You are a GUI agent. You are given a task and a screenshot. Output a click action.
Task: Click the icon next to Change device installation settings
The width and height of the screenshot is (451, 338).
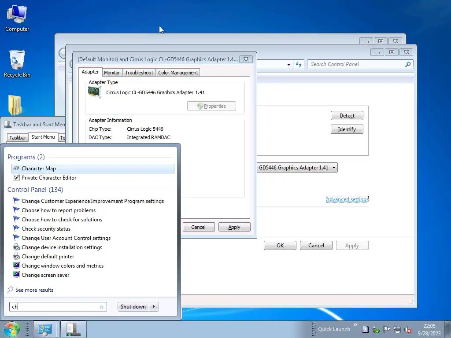16,247
